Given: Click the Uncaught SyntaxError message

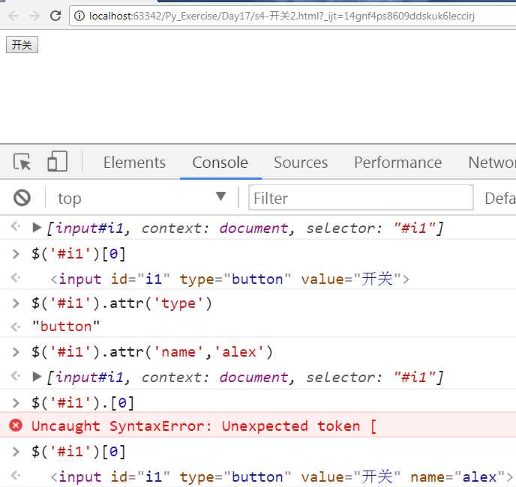Looking at the screenshot, I should (204, 426).
